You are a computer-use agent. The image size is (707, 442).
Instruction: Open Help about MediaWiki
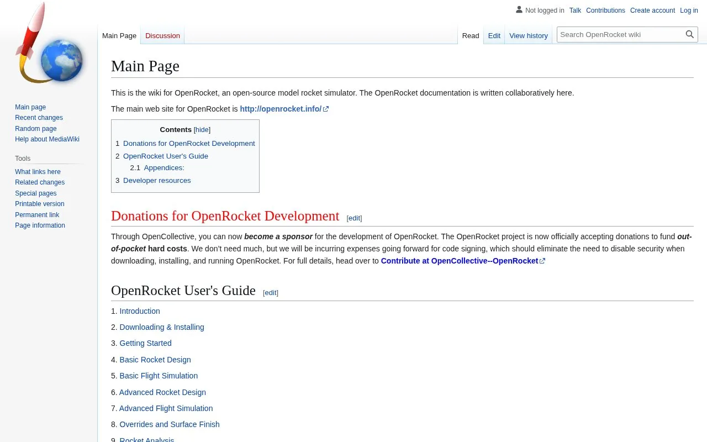point(47,139)
